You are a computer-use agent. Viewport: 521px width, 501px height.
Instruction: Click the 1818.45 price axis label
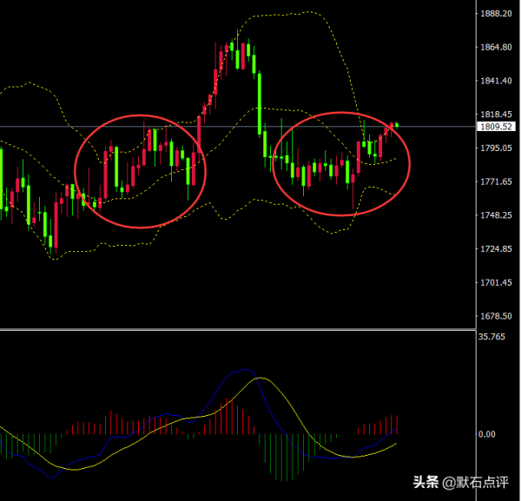click(x=495, y=115)
